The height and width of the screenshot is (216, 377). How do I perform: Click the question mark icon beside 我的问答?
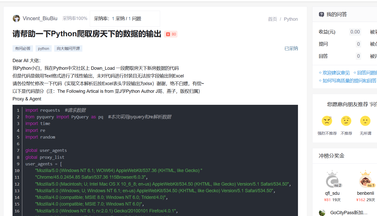click(321, 15)
